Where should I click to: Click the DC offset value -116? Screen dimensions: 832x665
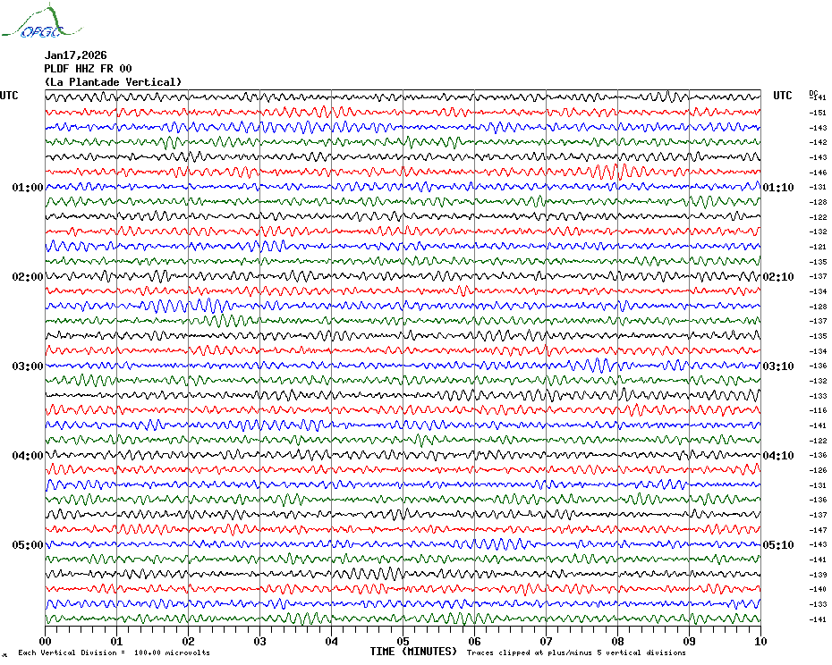tap(818, 411)
